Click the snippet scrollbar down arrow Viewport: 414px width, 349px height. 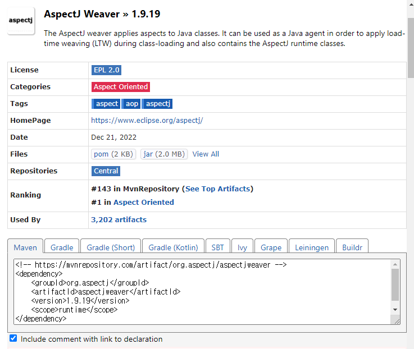[395, 310]
